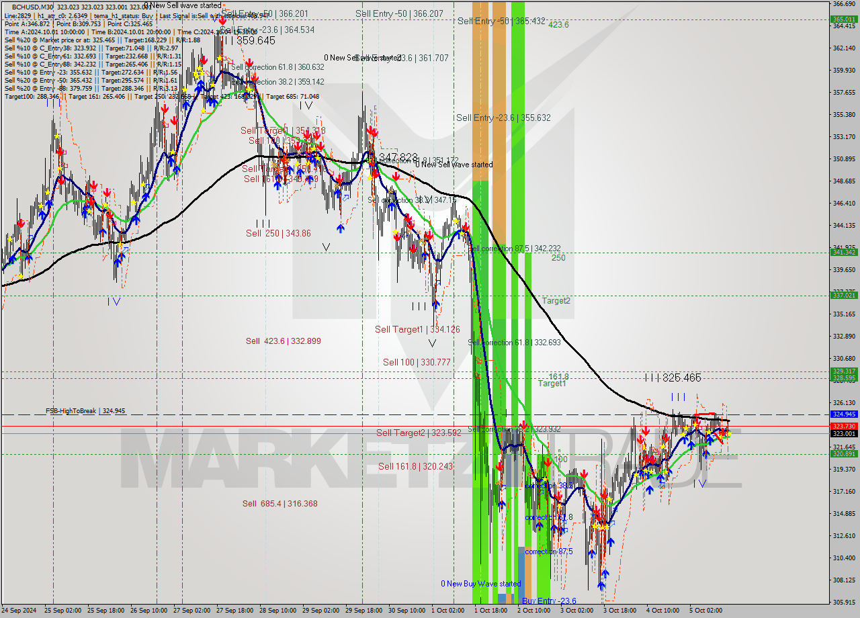The width and height of the screenshot is (860, 618).
Task: Click the green 337.021 price tag
Action: [x=844, y=296]
